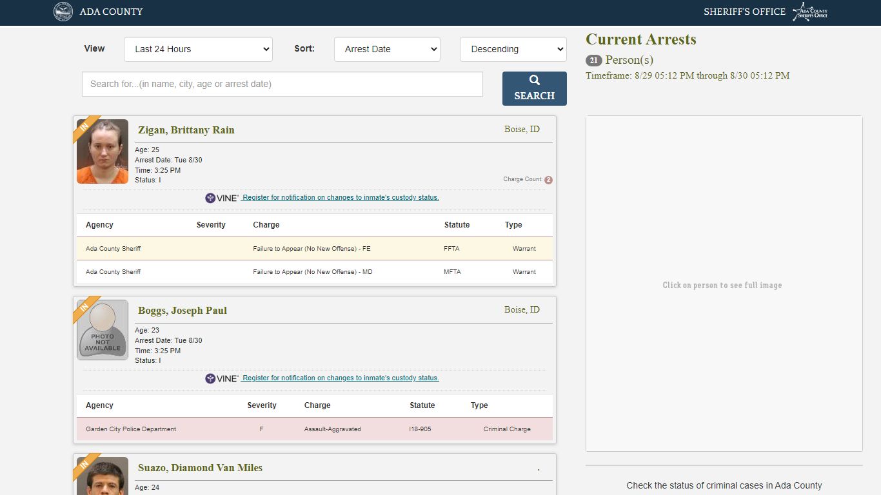
Task: Click the Warrant type in the FFTA row
Action: (524, 249)
